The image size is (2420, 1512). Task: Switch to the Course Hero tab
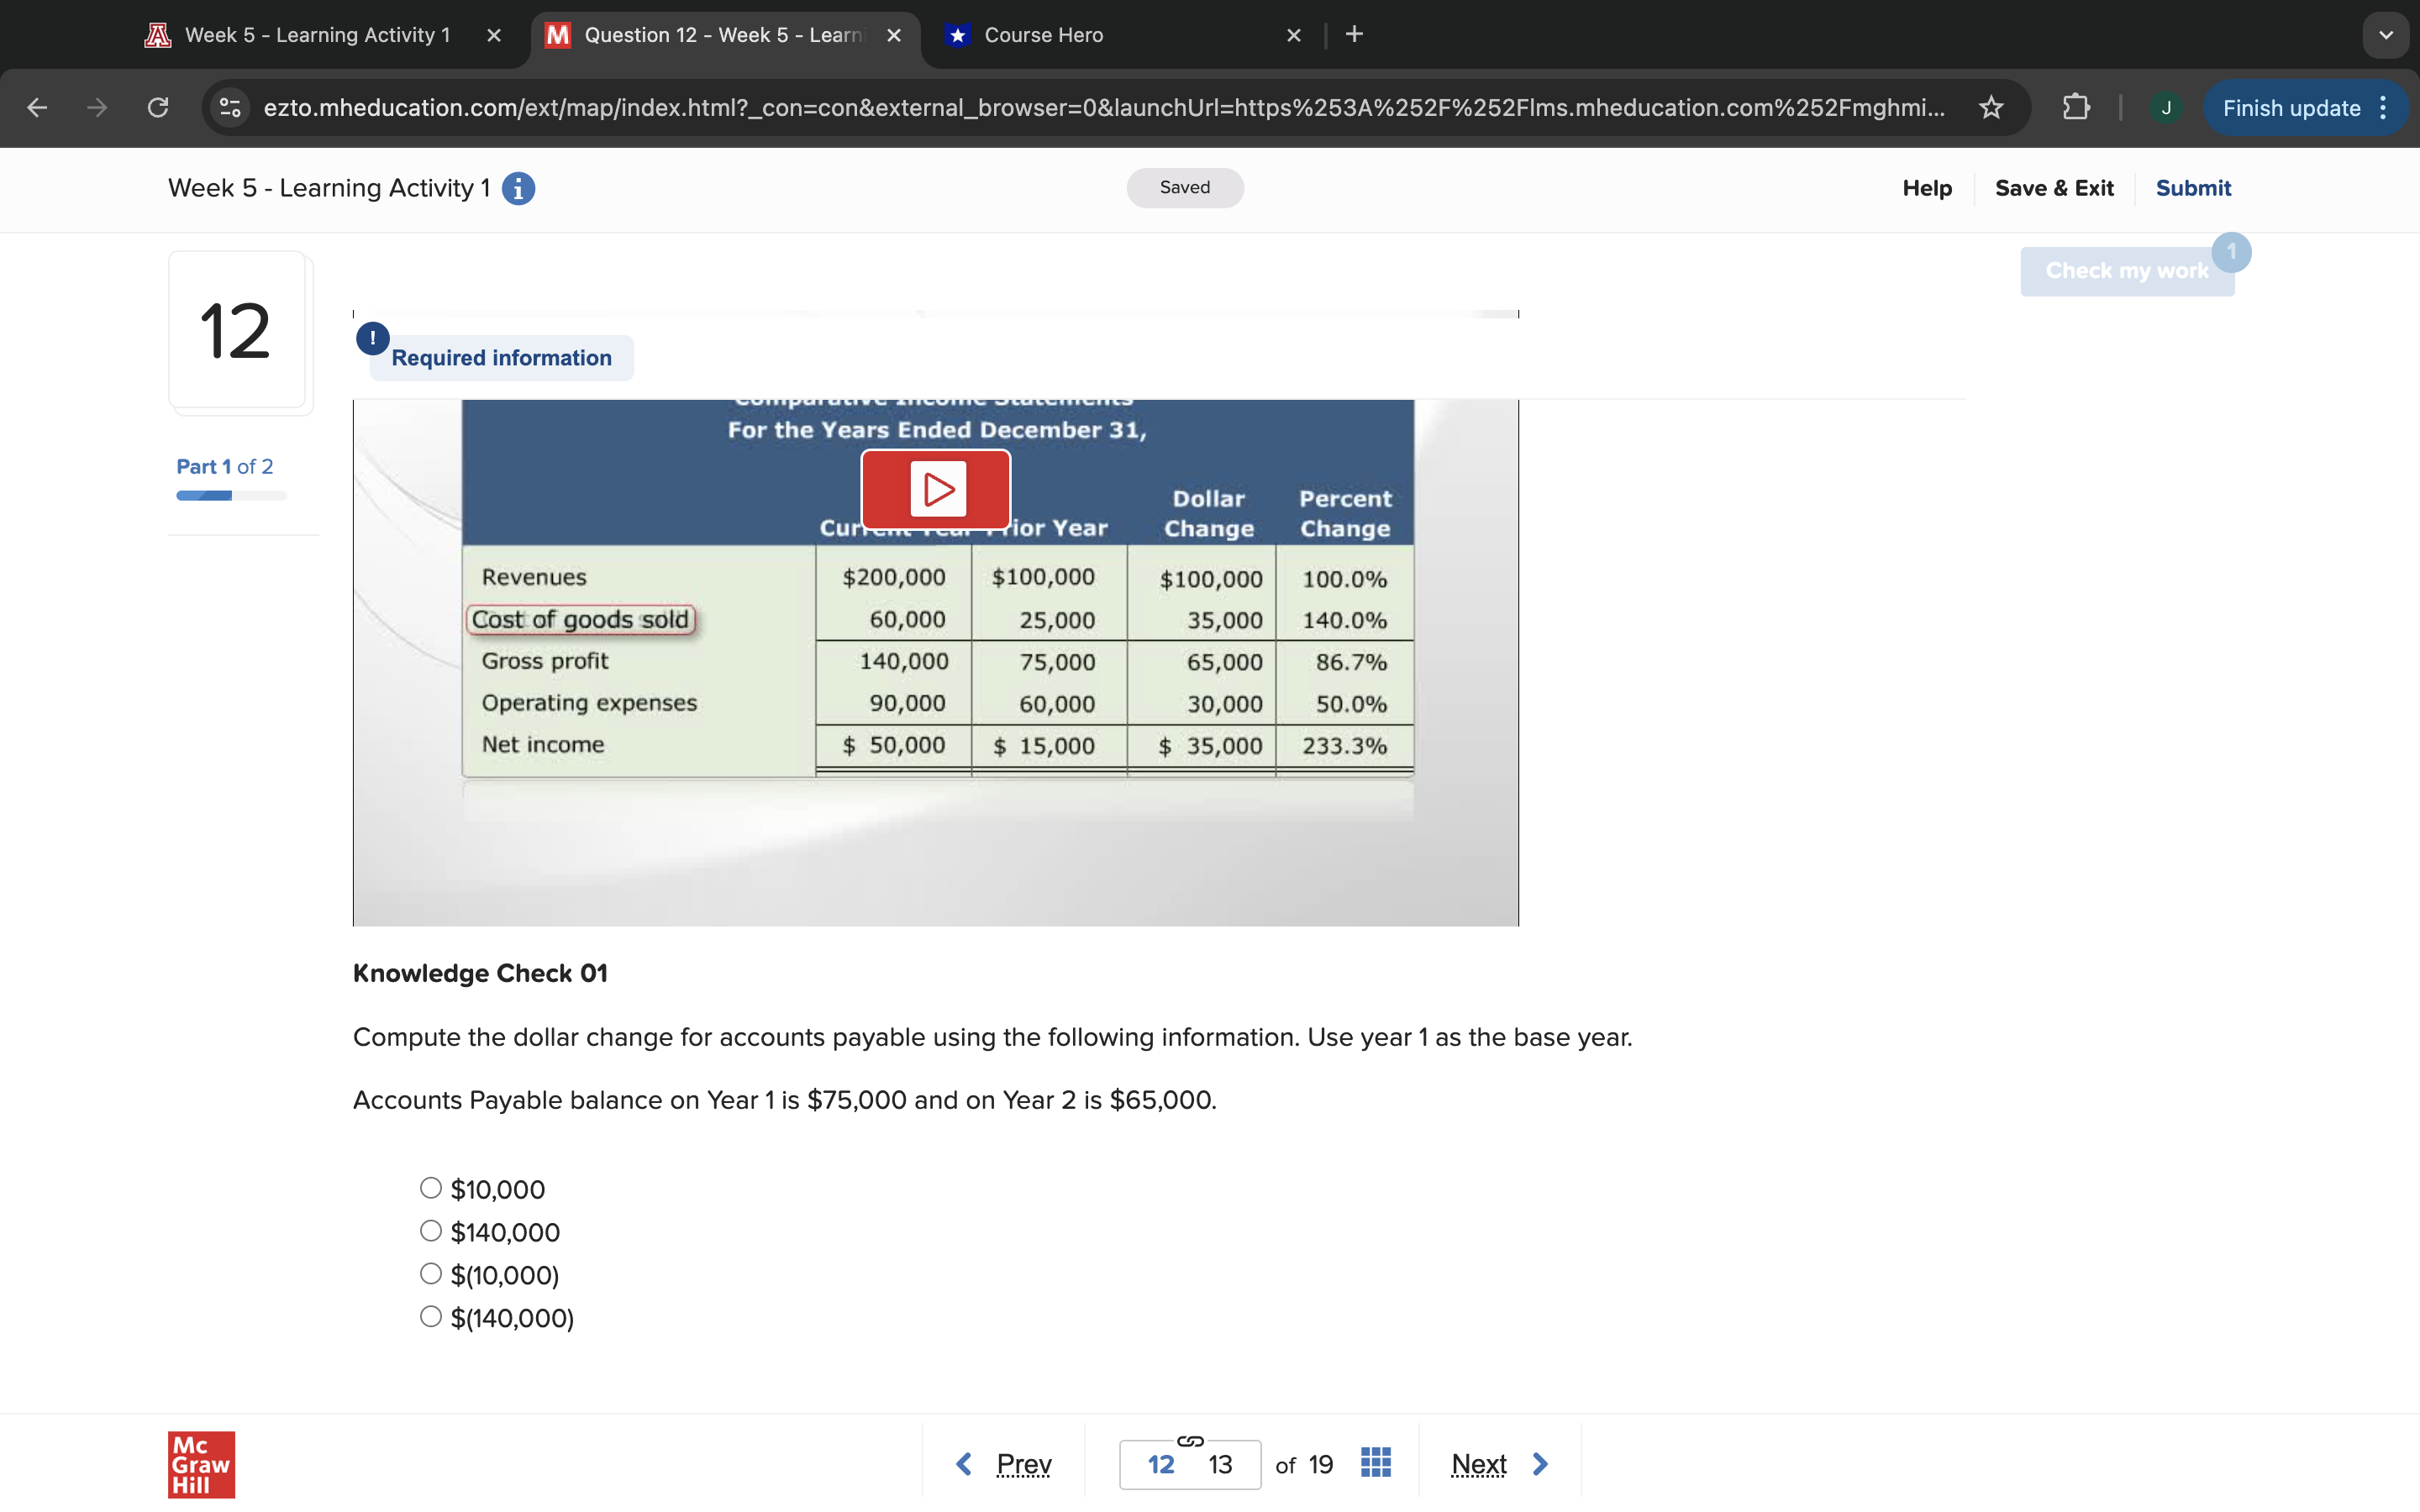[x=1043, y=35]
